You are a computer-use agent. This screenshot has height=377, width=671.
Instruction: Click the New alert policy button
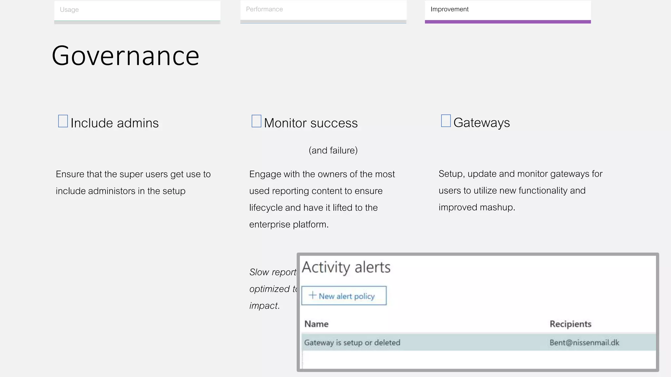point(344,296)
